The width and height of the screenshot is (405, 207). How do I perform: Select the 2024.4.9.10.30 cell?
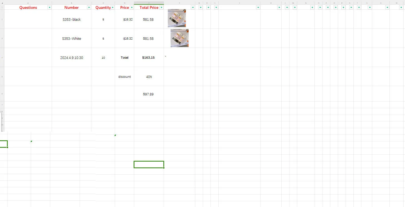point(71,58)
